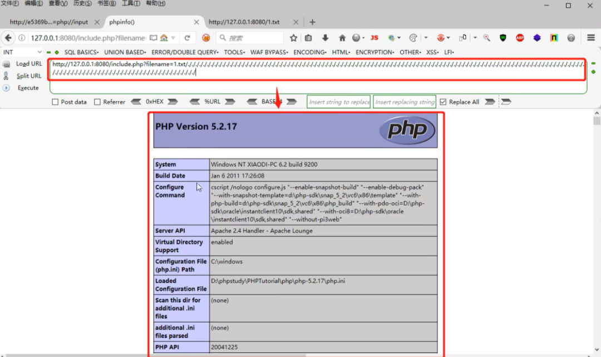Open the Firefox hamburger menu
Screen dimensions: 601x357
click(590, 38)
